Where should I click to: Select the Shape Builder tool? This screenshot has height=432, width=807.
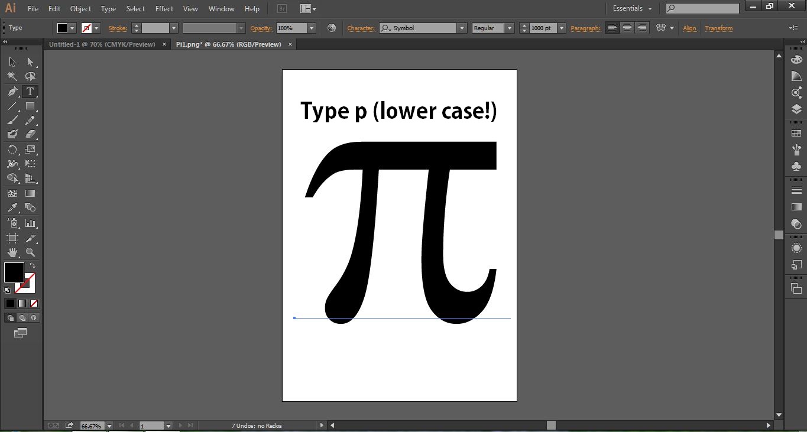[x=12, y=178]
